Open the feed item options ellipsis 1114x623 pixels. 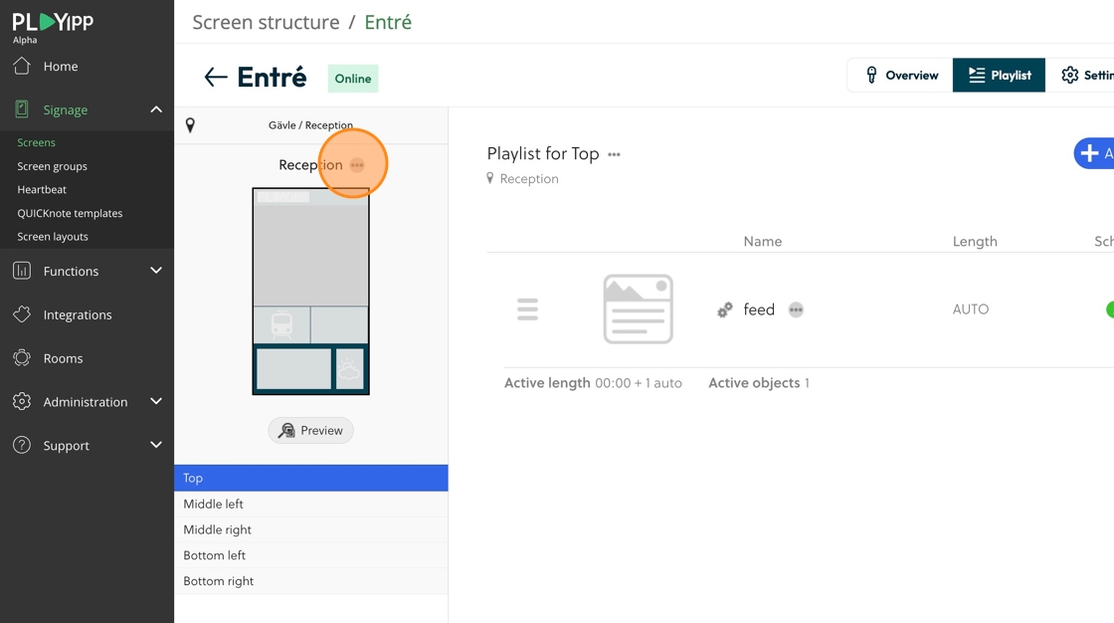click(796, 310)
